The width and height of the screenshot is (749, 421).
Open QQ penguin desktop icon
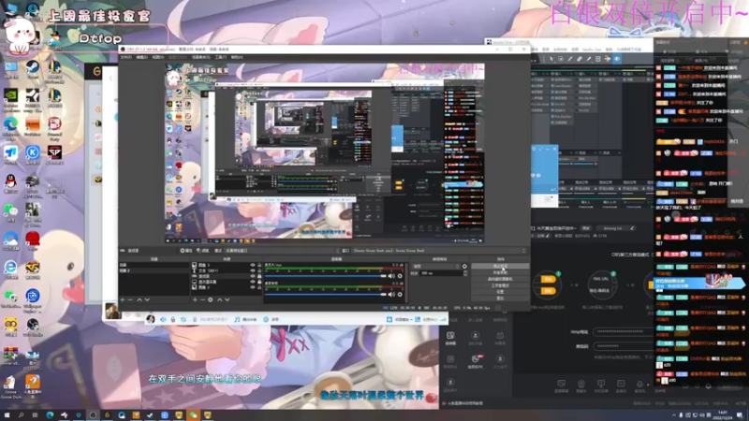[10, 183]
